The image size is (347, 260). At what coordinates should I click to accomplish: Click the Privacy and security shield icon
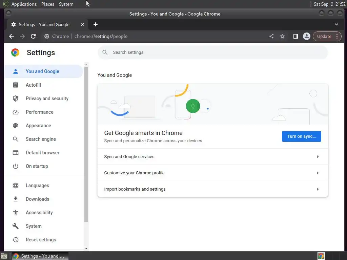[x=16, y=99]
